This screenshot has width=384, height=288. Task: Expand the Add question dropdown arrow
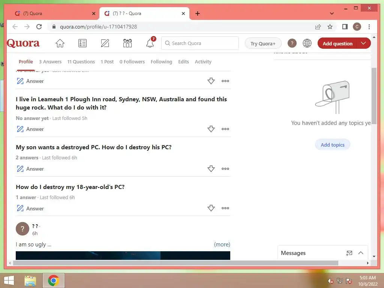pyautogui.click(x=363, y=43)
